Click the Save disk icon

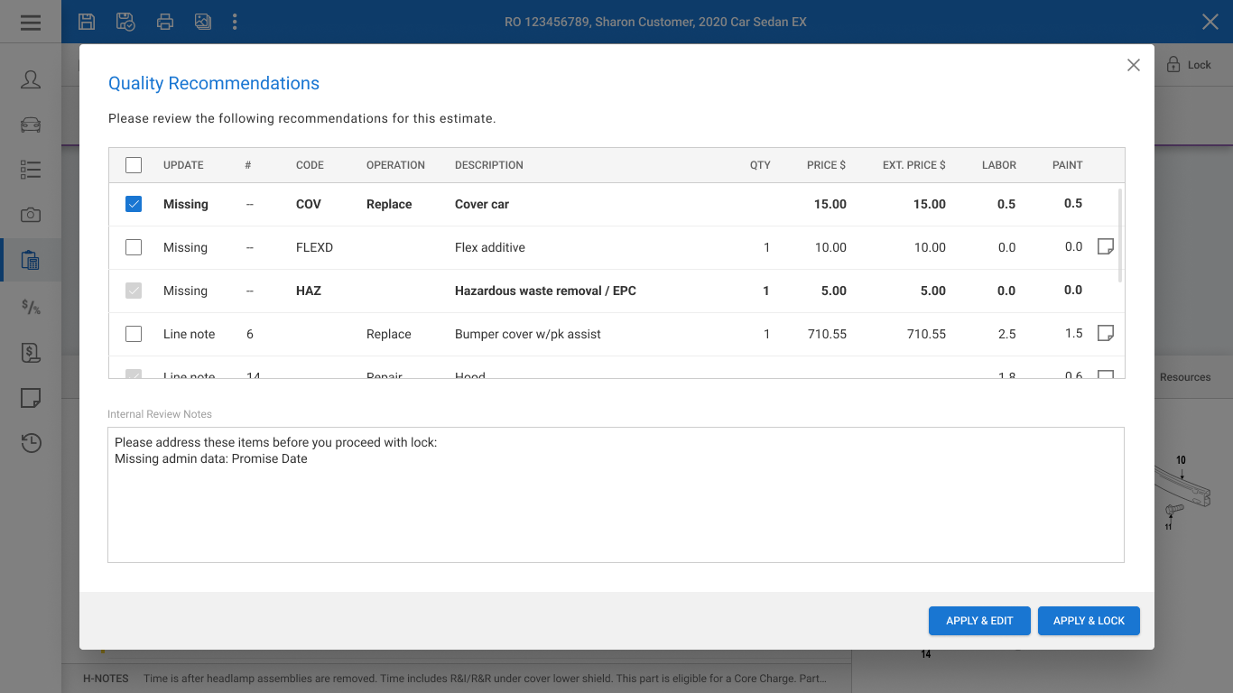coord(87,22)
